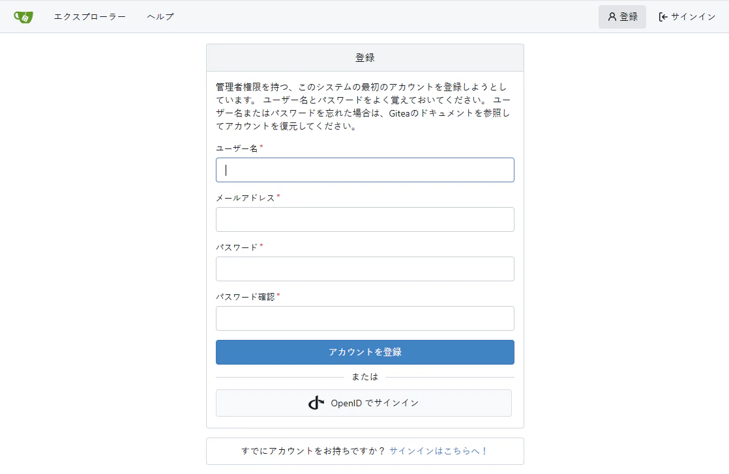Open ヘルプ in the top navigation

(160, 17)
